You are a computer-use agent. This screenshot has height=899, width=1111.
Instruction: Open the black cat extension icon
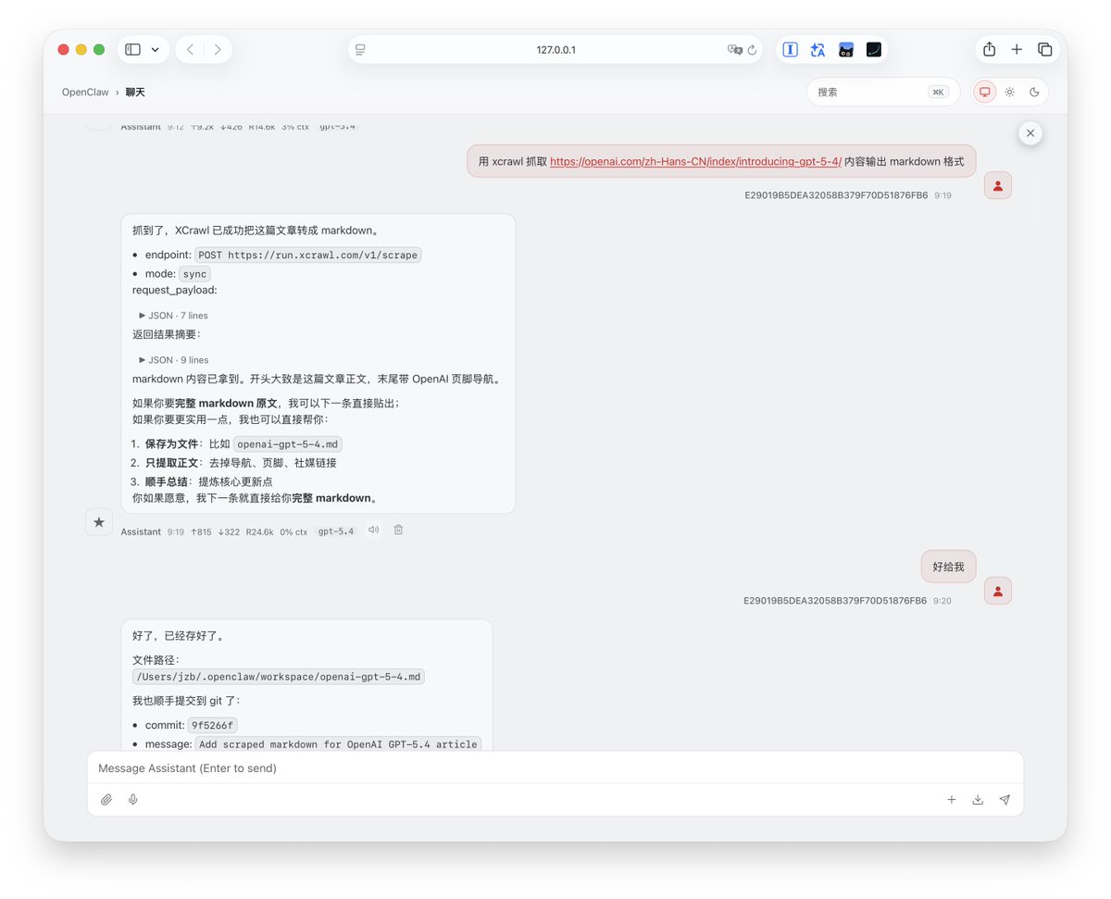coord(845,50)
